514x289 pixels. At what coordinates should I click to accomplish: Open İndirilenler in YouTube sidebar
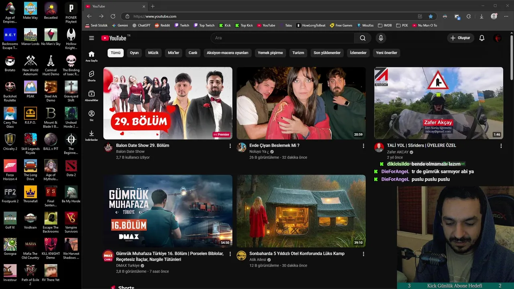click(x=92, y=136)
